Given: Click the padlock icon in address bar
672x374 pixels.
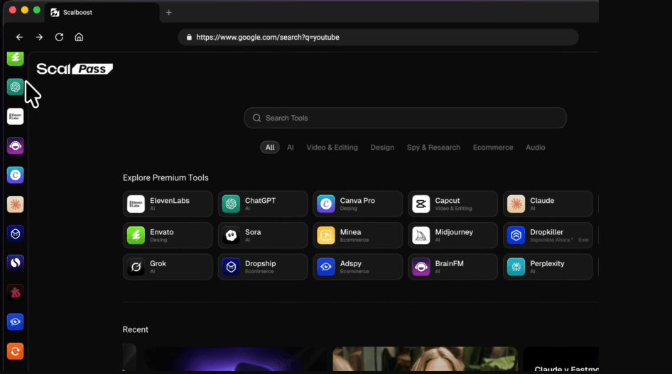Looking at the screenshot, I should [189, 37].
